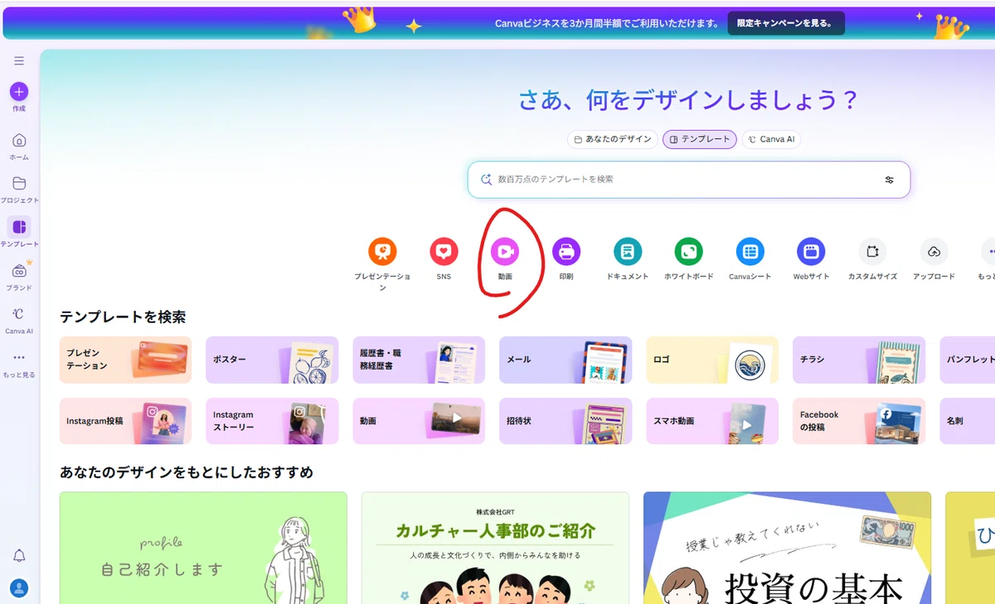This screenshot has height=604, width=995.
Task: Go to ホーム in the sidebar
Action: tap(19, 145)
